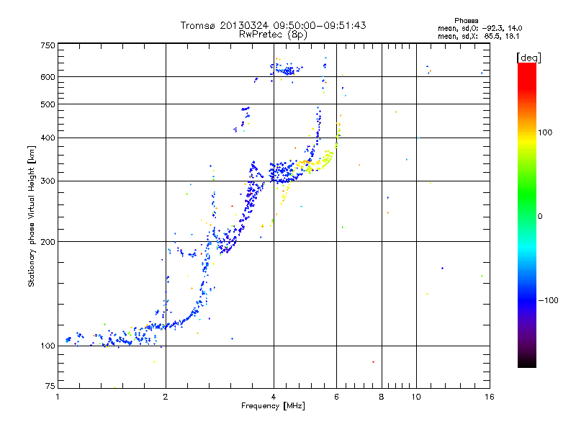Click the 'Phases' label above the statistics

(x=466, y=21)
